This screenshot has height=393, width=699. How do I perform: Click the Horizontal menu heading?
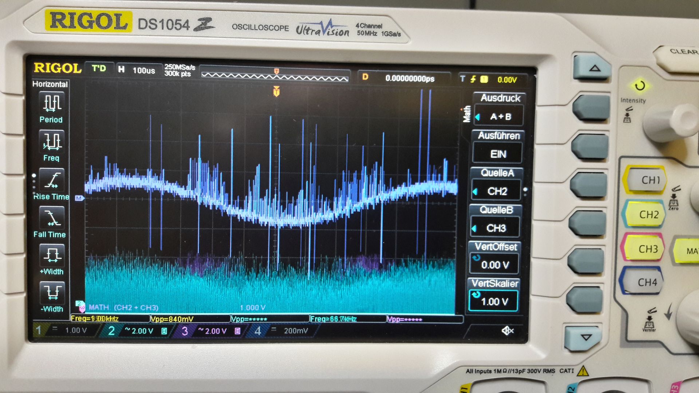[50, 84]
